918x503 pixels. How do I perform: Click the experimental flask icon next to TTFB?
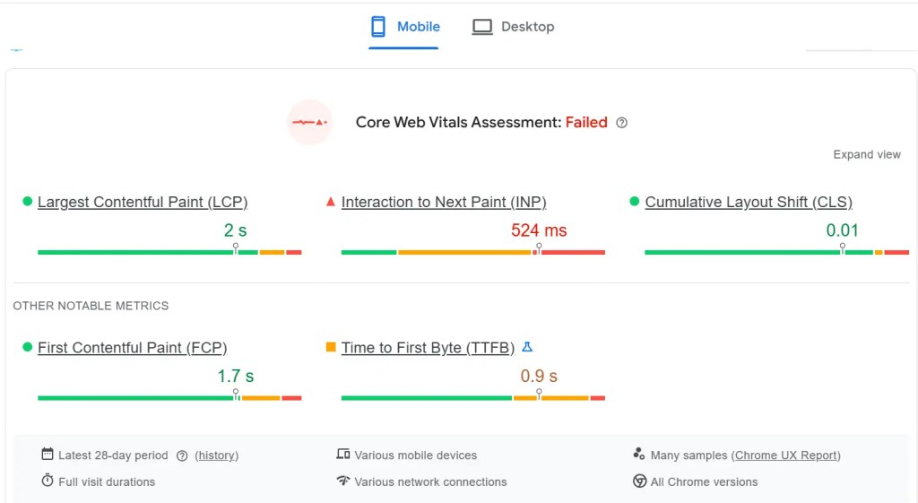(527, 347)
